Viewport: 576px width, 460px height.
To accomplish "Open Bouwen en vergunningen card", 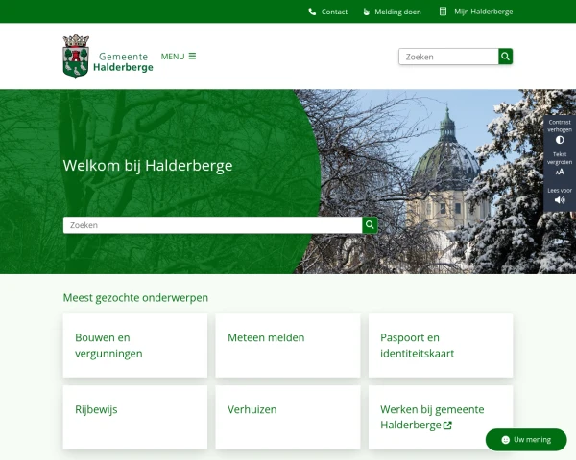I will pyautogui.click(x=135, y=345).
